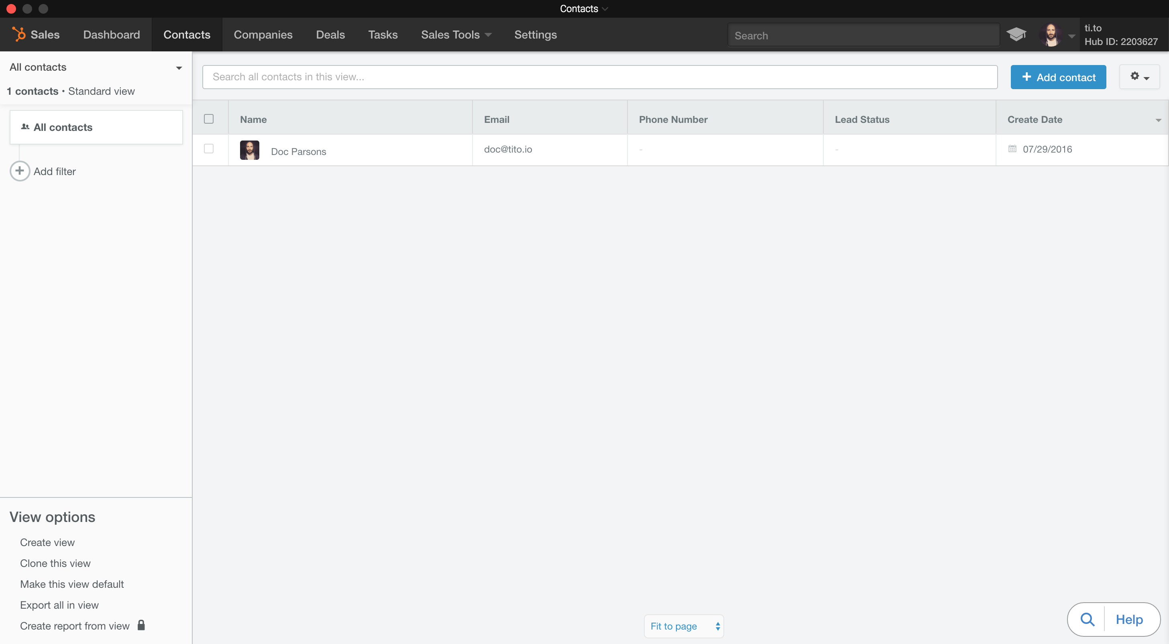Screen dimensions: 1169x644
Task: Click the Add filter link
Action: coord(55,171)
